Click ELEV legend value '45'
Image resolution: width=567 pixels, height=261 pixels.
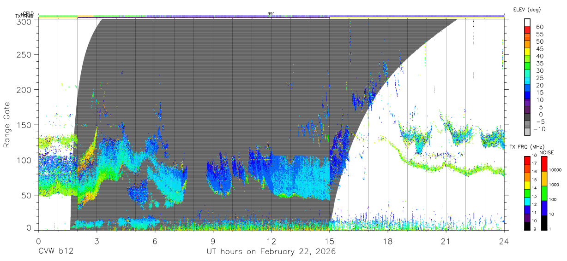point(539,49)
